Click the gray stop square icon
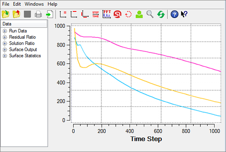The image size is (226, 152). pos(27,14)
